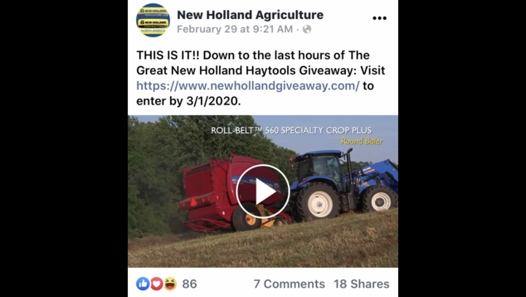
Task: Open New Holland Agriculture page name
Action: coord(251,15)
